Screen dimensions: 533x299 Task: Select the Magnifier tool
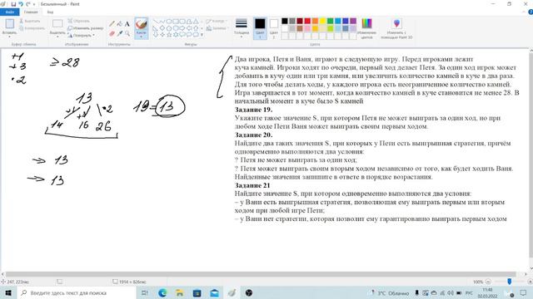point(127,33)
